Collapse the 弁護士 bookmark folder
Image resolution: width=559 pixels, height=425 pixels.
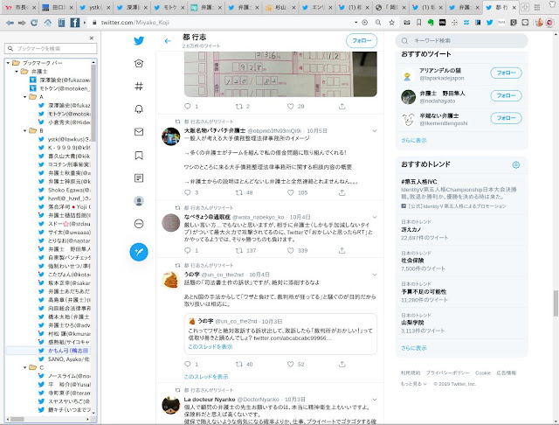(17, 72)
